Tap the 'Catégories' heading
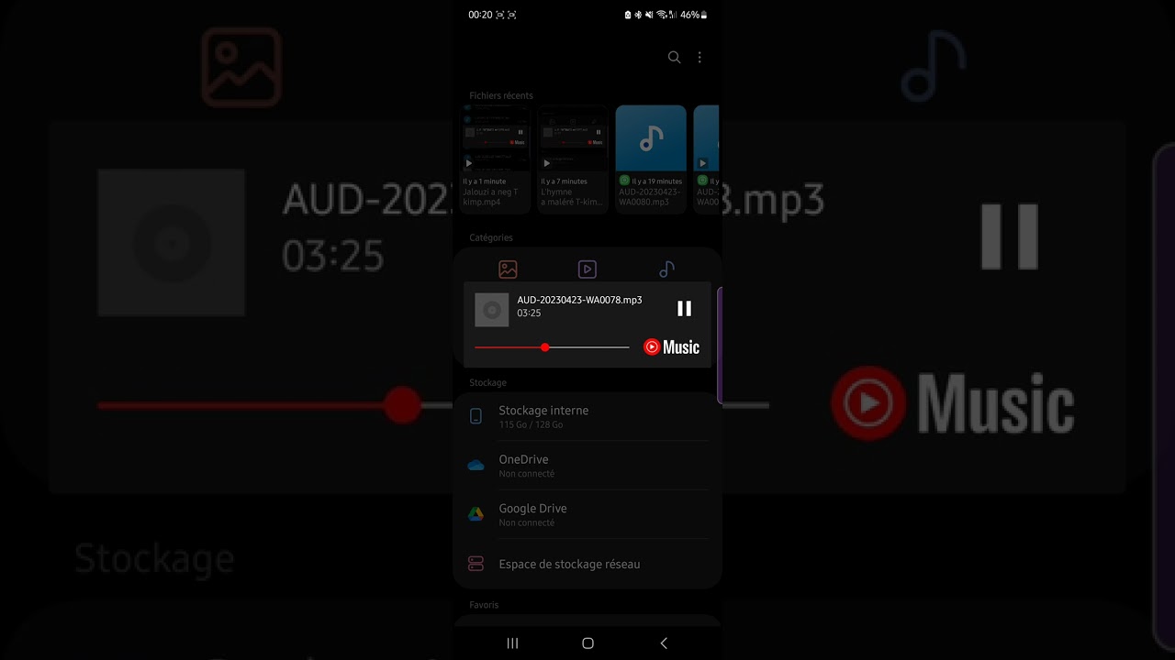1175x660 pixels. coord(491,237)
